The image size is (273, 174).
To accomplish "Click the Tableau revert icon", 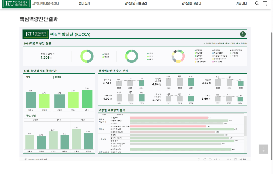I will click(x=210, y=159).
